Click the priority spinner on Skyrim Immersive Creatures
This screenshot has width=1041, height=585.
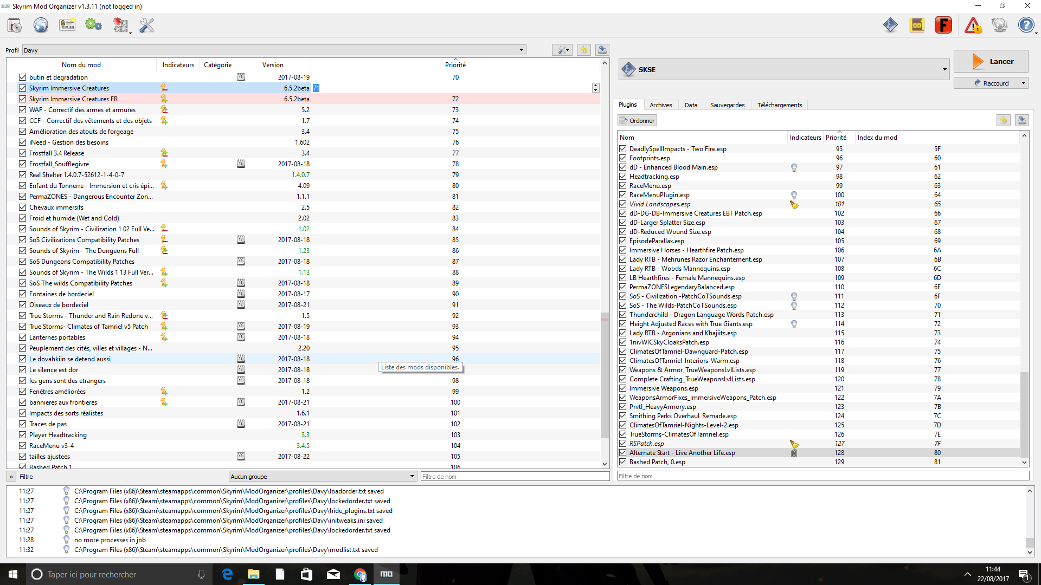[x=595, y=88]
